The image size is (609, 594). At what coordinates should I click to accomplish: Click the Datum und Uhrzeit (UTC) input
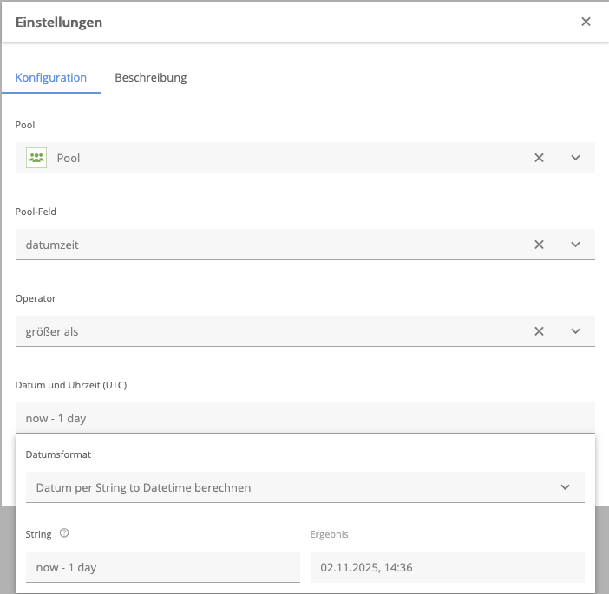tap(304, 418)
